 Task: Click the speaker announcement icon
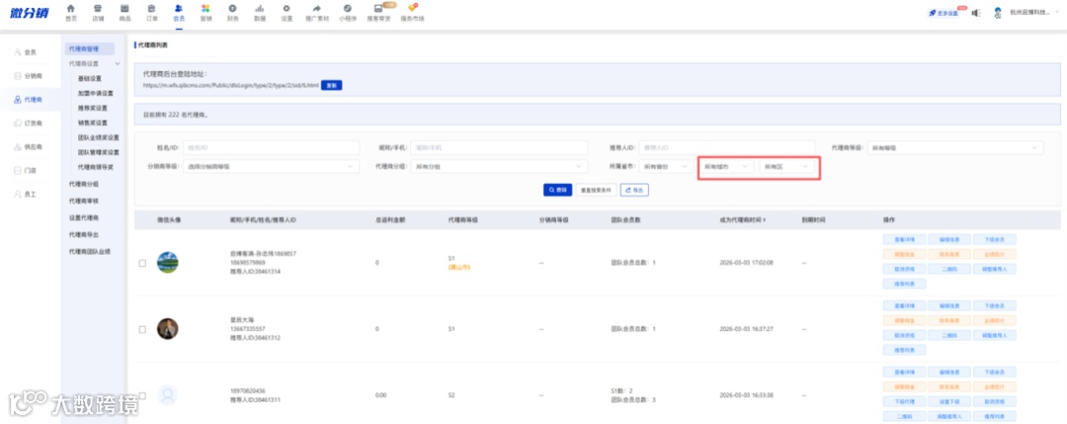(976, 13)
